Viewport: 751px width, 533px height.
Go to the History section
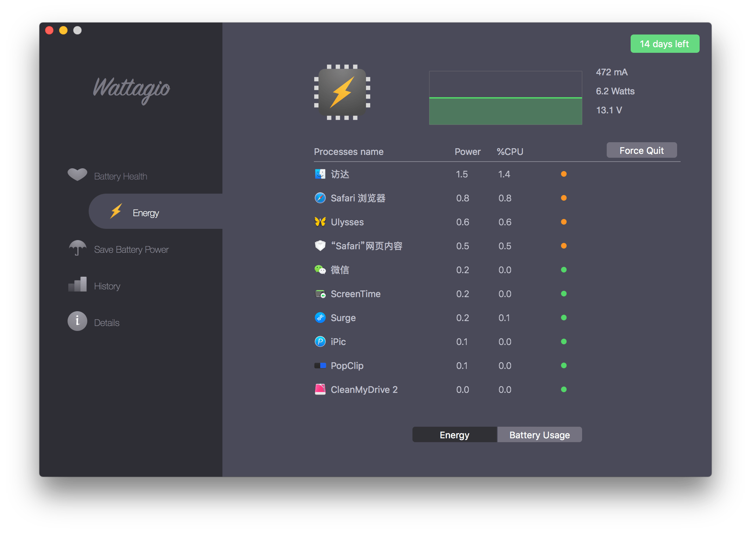107,286
